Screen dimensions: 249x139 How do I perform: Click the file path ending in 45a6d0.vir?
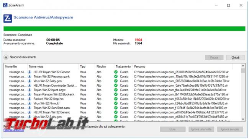[180, 90]
